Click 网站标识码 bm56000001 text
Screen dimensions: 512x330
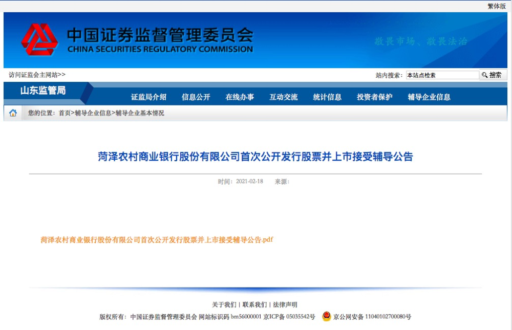(230, 317)
